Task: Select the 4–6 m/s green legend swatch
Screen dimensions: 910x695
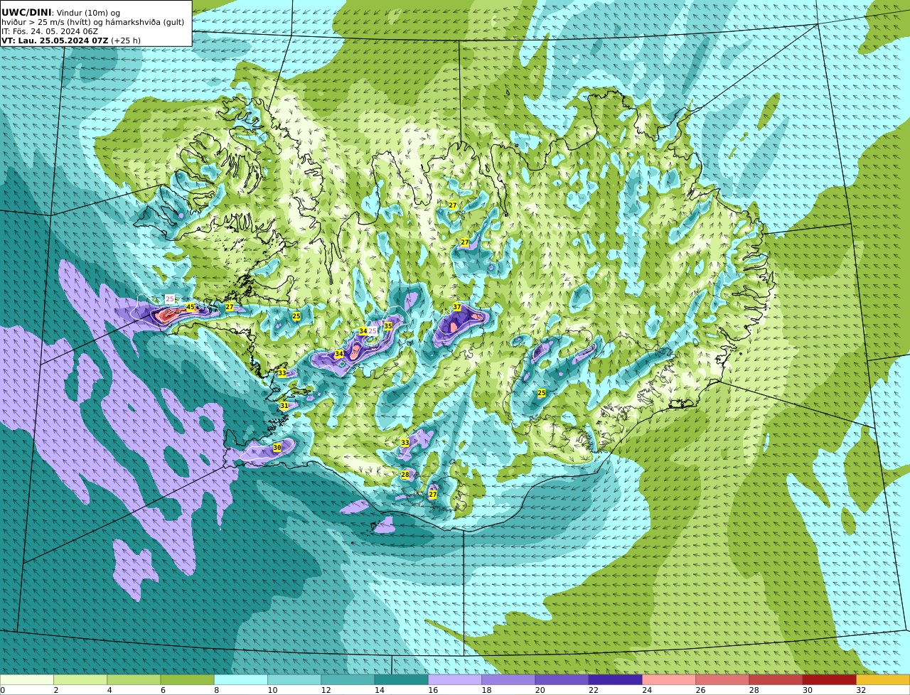Action: 134,680
